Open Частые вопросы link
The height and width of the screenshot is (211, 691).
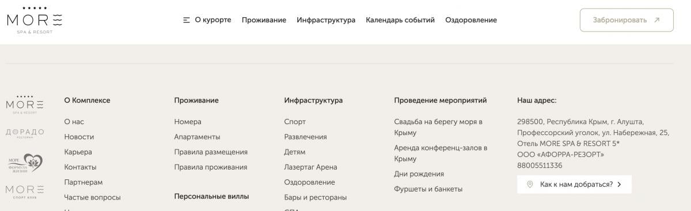(93, 198)
